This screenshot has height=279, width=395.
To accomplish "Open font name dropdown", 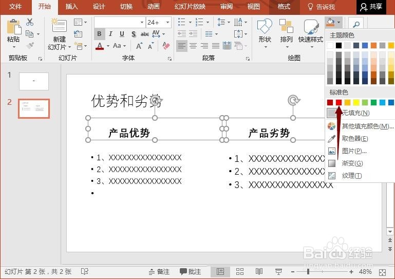I will pyautogui.click(x=142, y=23).
